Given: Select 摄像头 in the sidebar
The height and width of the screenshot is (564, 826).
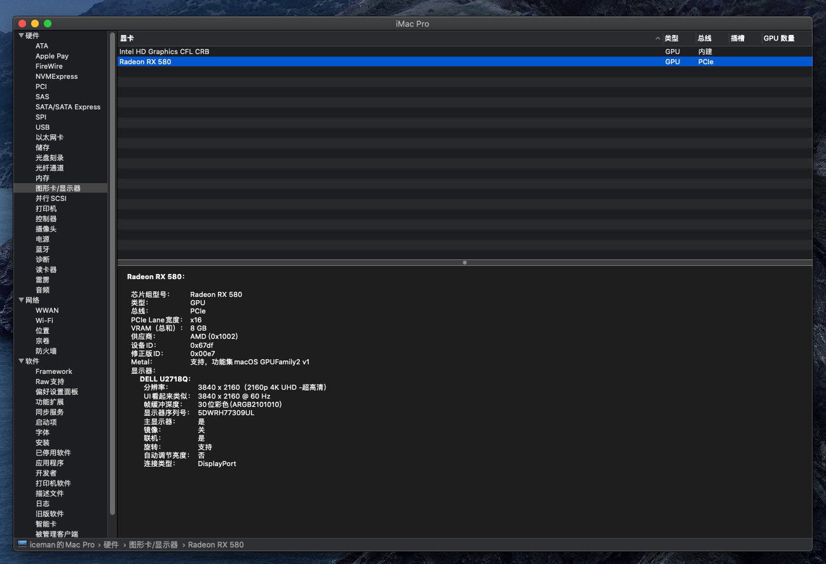Looking at the screenshot, I should pos(46,229).
